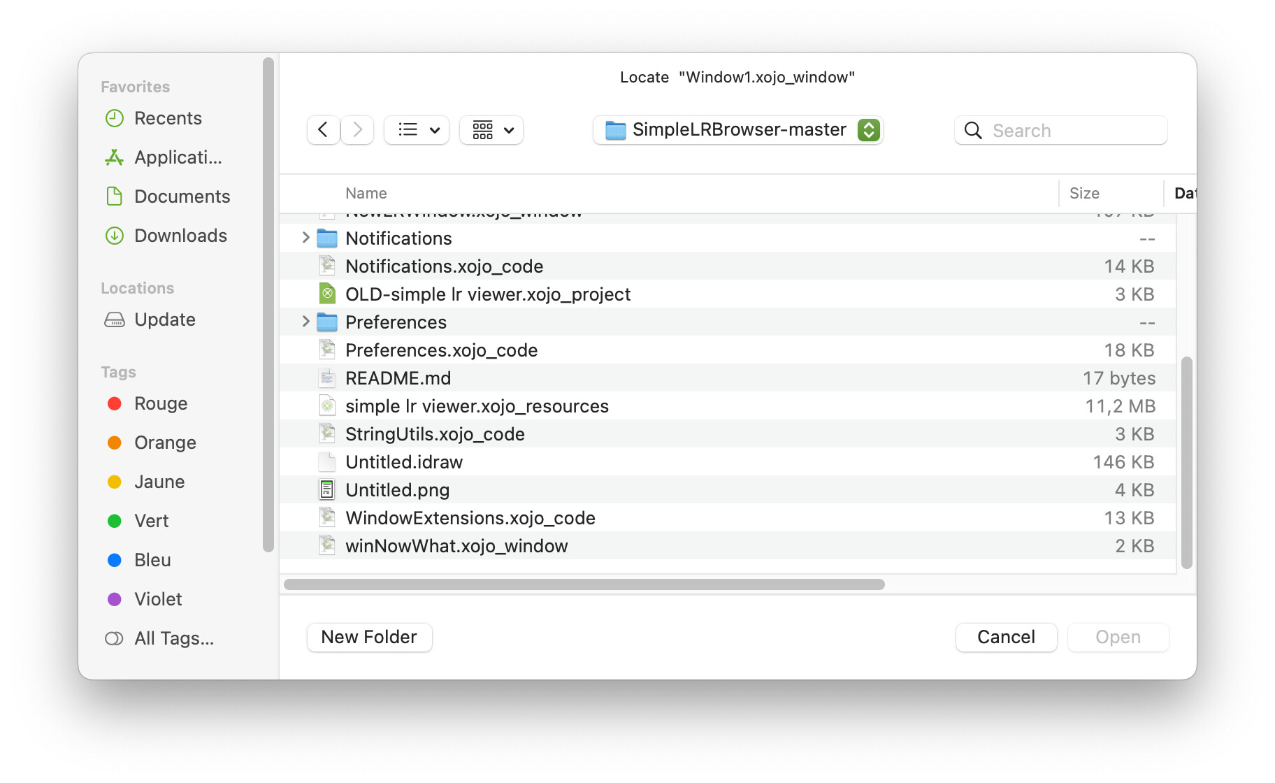Sort by Name column header
Viewport: 1275px width, 783px height.
click(366, 194)
